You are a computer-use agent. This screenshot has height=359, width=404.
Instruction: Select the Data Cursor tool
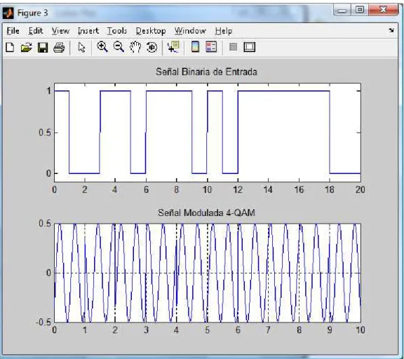173,47
